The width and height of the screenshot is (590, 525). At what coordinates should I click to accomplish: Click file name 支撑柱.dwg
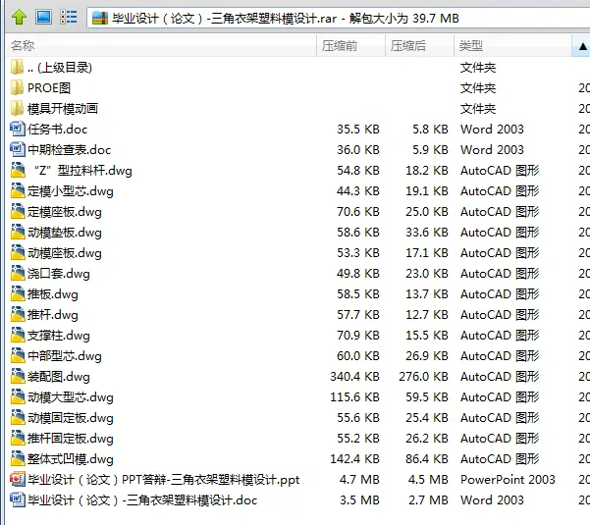(x=59, y=336)
